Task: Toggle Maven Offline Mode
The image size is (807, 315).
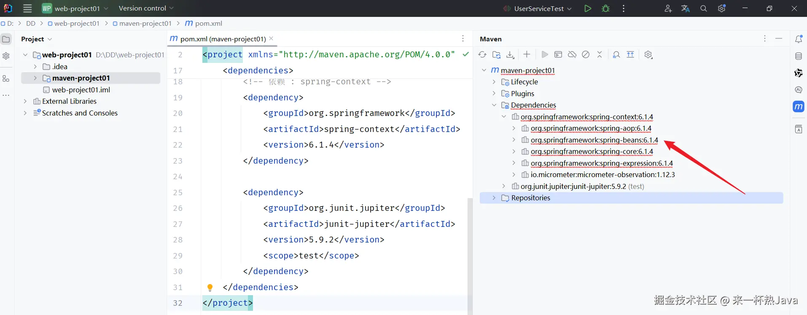Action: tap(572, 55)
